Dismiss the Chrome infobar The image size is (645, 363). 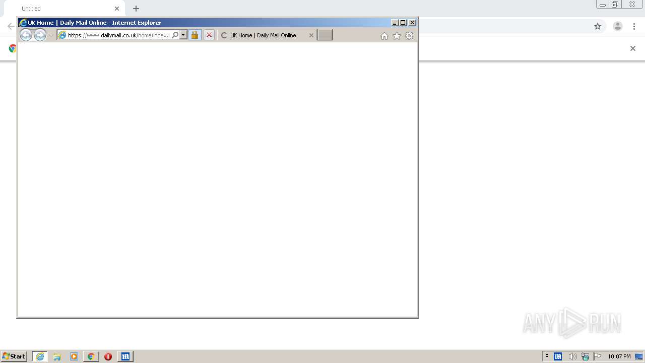pos(633,48)
